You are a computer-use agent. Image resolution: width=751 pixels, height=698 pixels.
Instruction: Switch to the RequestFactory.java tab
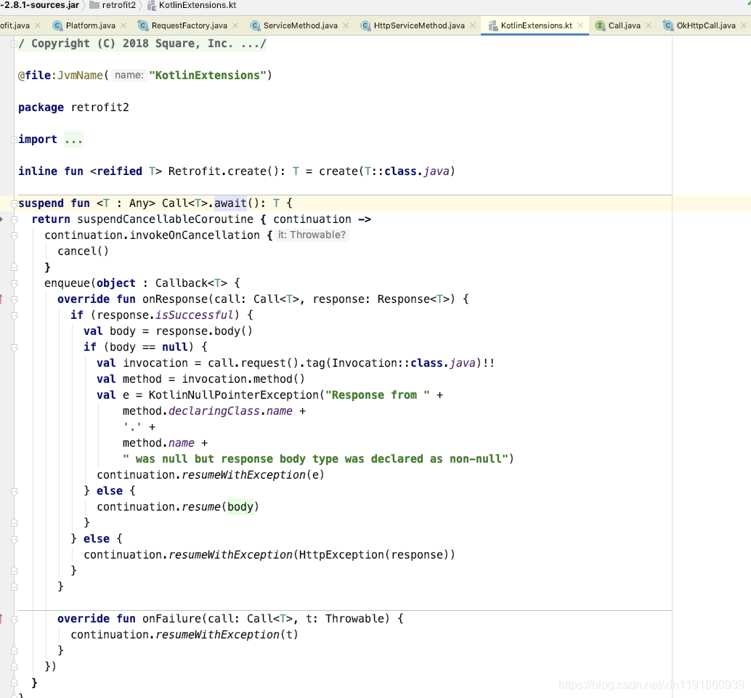tap(189, 25)
